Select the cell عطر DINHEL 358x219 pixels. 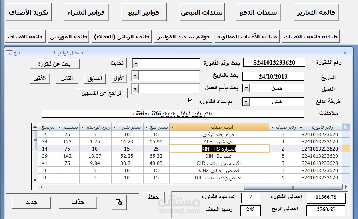tap(219, 156)
